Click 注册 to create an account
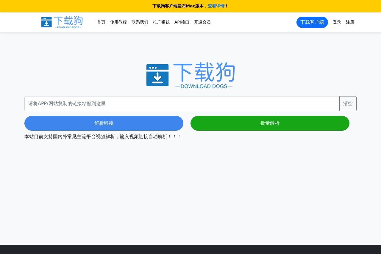Screen dimensions: 381x254 [350, 22]
